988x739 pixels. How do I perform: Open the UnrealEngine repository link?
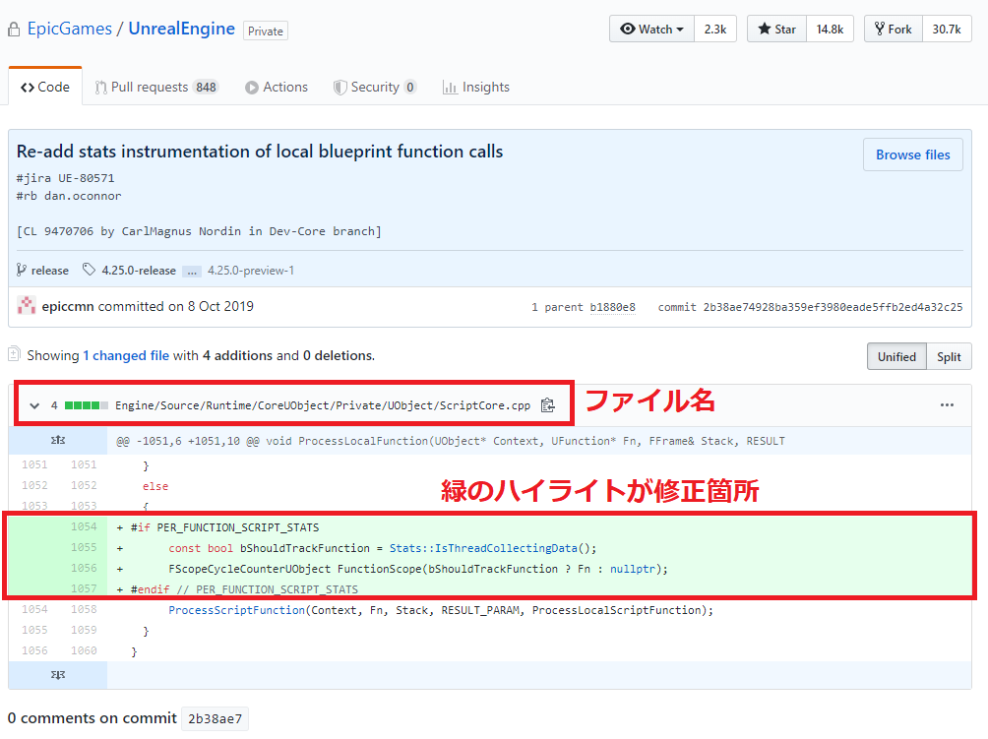[181, 29]
